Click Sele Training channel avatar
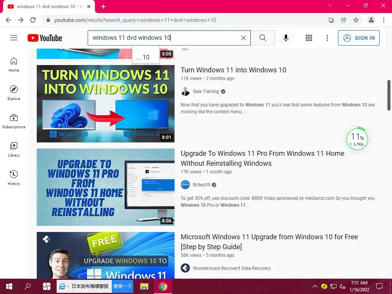Screen dimensions: 392x294 (185, 91)
